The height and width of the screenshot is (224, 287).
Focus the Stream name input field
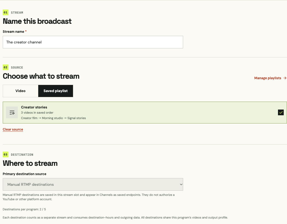pyautogui.click(x=93, y=42)
